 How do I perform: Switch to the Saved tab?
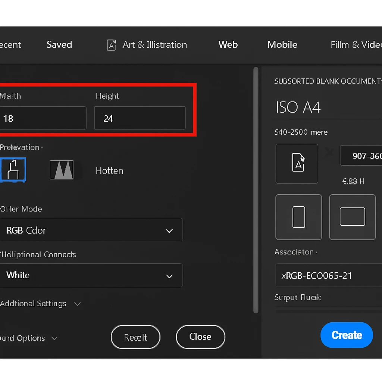tap(59, 45)
